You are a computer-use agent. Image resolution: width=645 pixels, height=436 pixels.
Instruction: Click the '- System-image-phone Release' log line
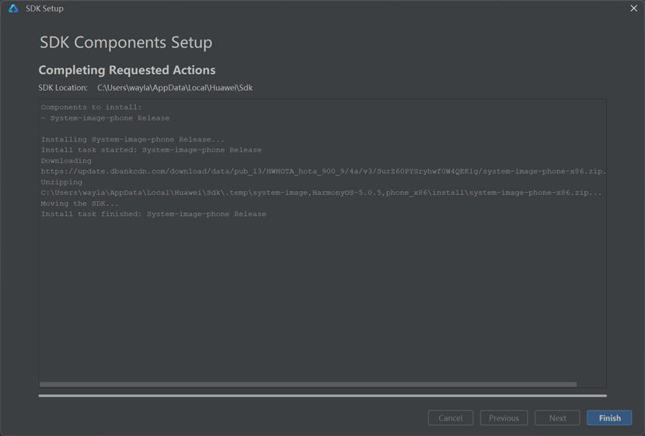106,118
